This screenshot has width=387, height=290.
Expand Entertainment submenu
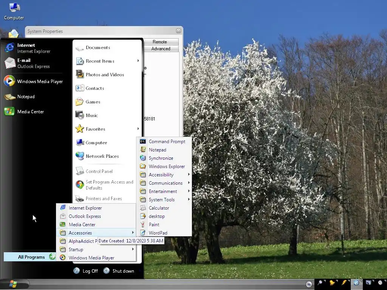[x=164, y=191]
